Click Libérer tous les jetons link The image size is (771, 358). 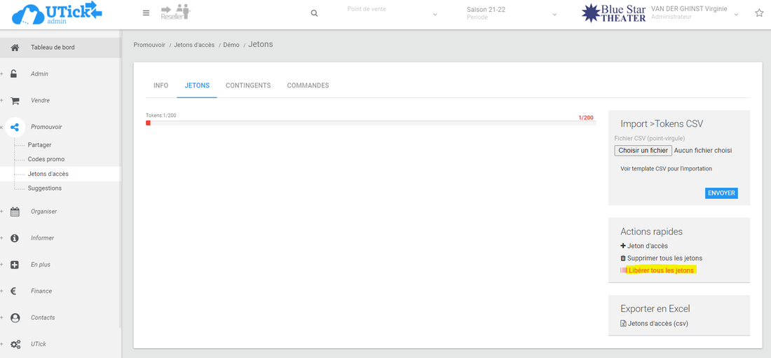[x=661, y=270]
